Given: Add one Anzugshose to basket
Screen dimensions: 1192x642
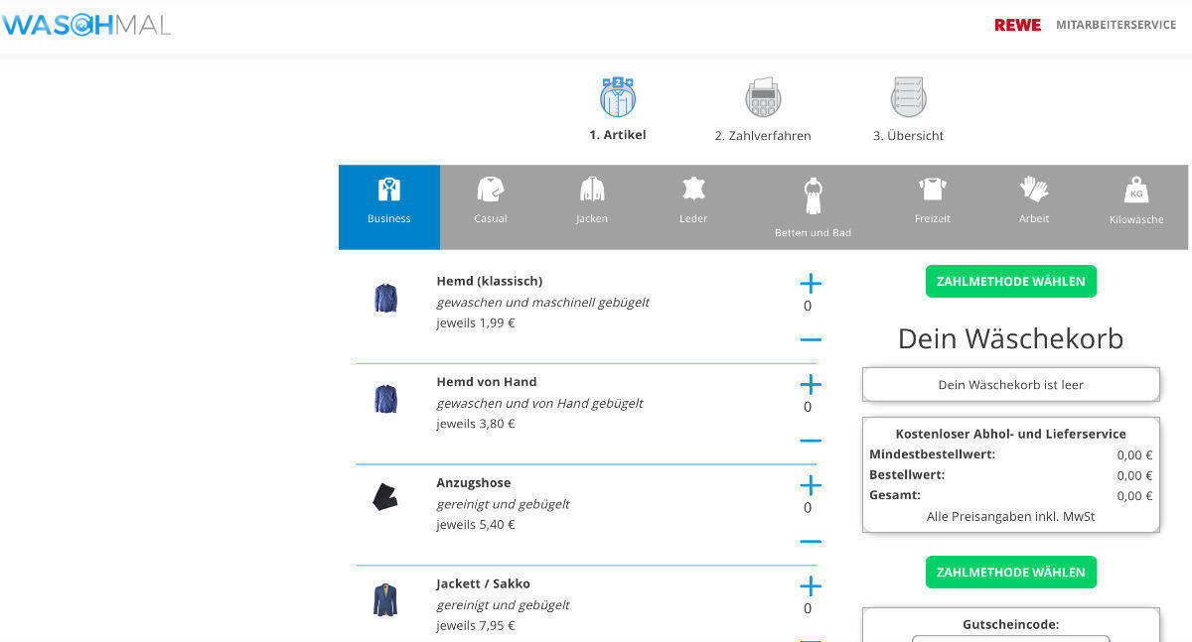Looking at the screenshot, I should tap(811, 485).
